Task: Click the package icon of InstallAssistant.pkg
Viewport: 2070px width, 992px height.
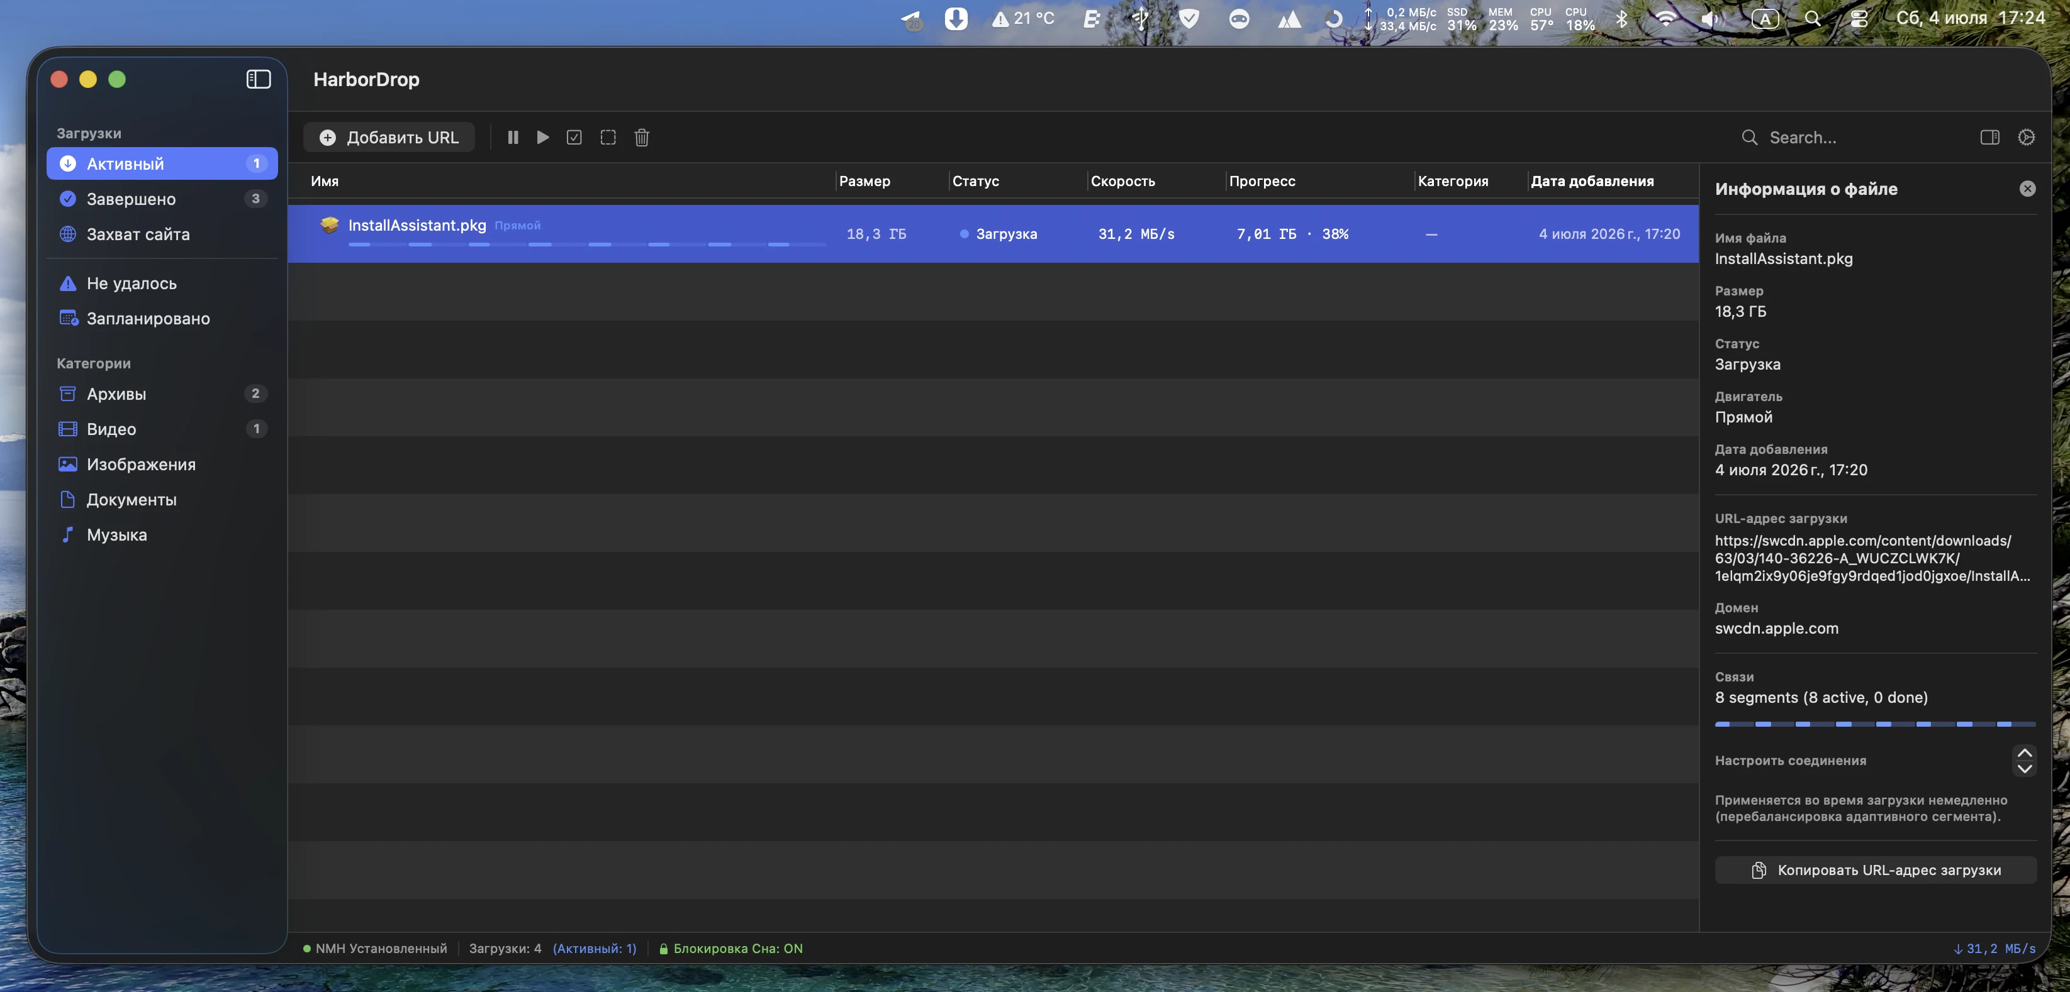Action: pos(330,226)
